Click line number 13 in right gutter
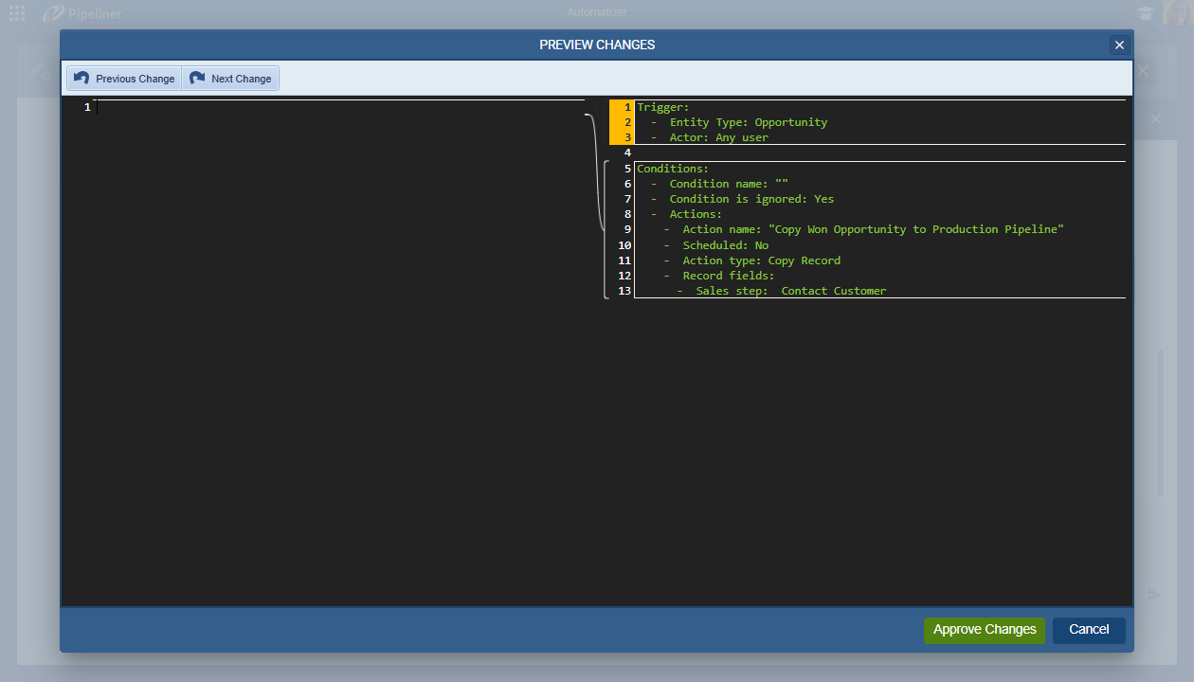This screenshot has height=682, width=1194. [x=624, y=291]
